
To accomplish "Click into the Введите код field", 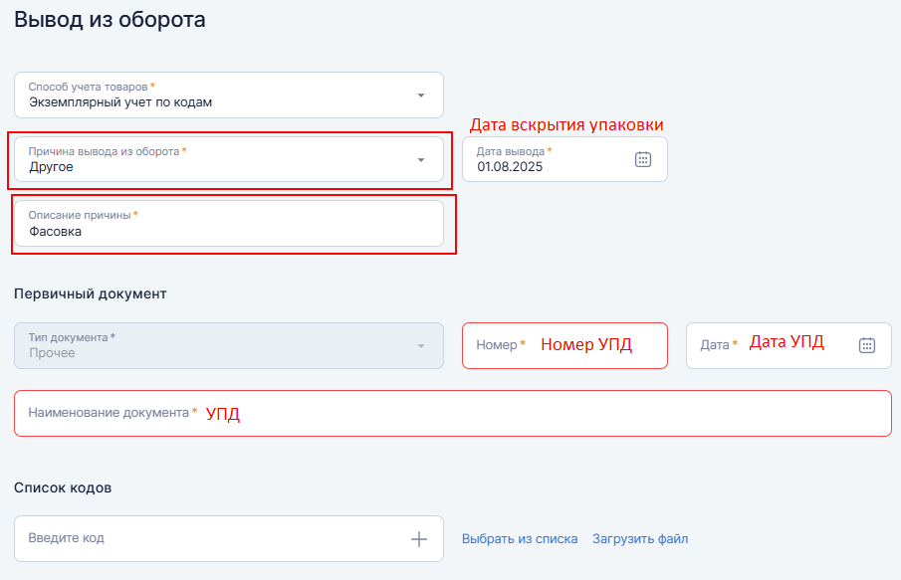I will [x=209, y=538].
